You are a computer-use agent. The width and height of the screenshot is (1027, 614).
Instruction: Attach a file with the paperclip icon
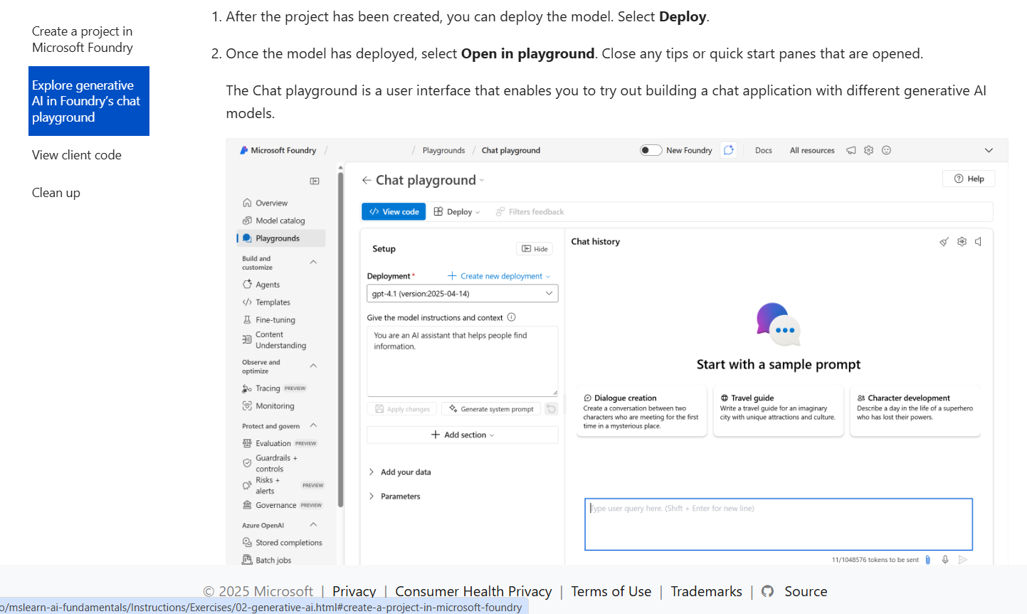[x=927, y=560]
